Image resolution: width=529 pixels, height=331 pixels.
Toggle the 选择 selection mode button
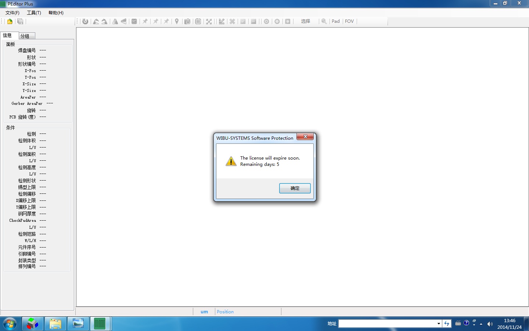306,21
